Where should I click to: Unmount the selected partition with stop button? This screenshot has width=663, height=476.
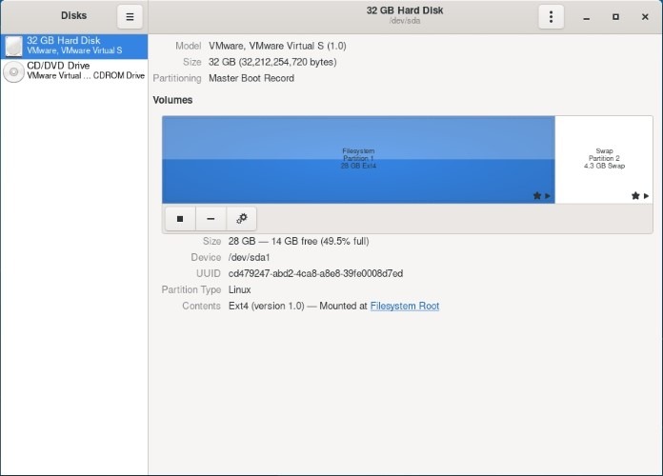click(180, 218)
